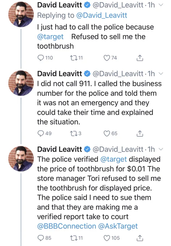Share the 'did not call 911' tweet
This screenshot has width=171, height=246.
pyautogui.click(x=140, y=133)
